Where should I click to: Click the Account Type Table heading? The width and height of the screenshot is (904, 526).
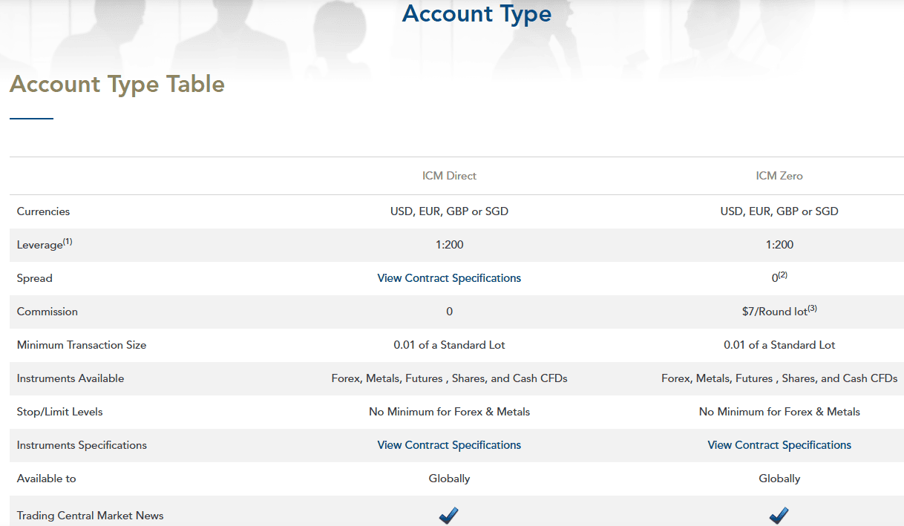(x=117, y=84)
